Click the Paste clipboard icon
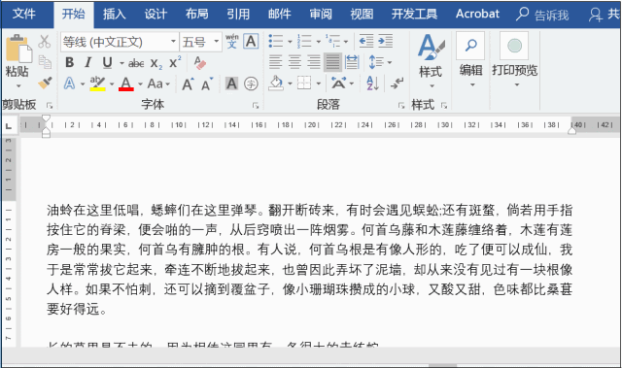Screen dimensions: 622x368 tap(18, 49)
